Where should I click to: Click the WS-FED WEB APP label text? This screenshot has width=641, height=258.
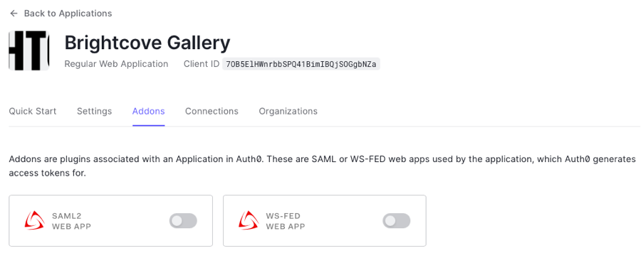pos(286,221)
